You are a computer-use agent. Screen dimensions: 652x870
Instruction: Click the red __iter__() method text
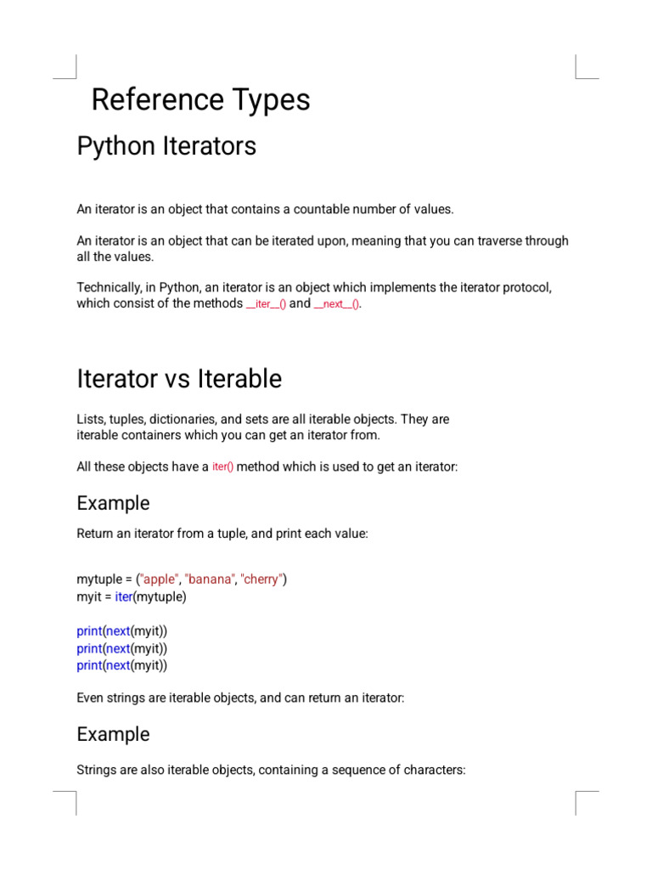[266, 304]
